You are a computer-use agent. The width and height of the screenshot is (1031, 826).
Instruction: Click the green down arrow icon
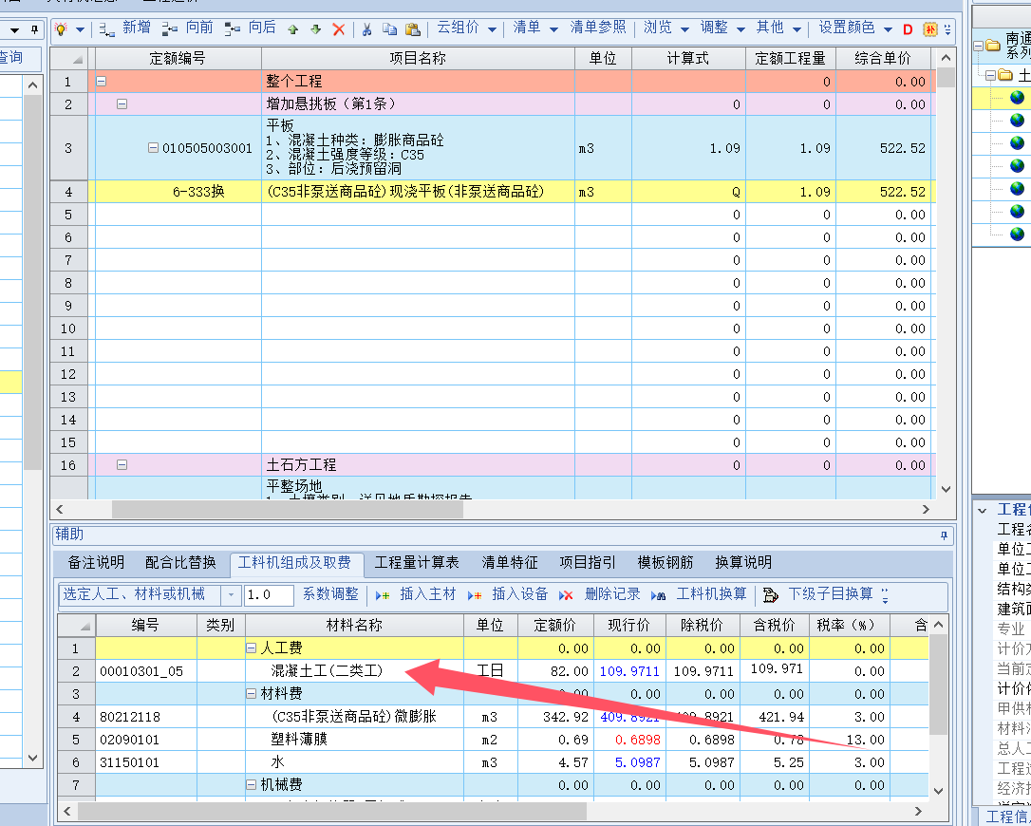315,28
